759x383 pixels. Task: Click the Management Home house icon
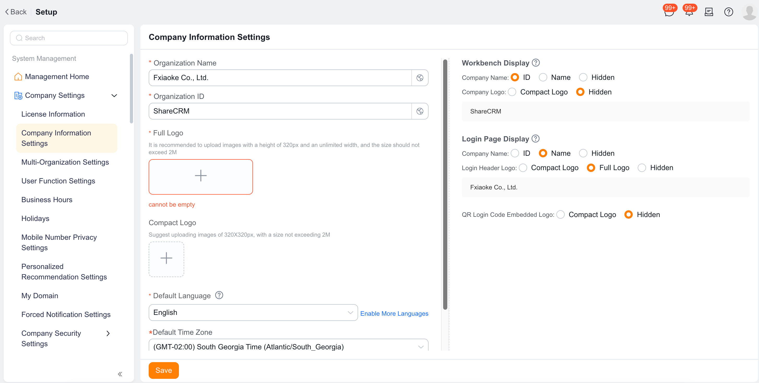18,77
